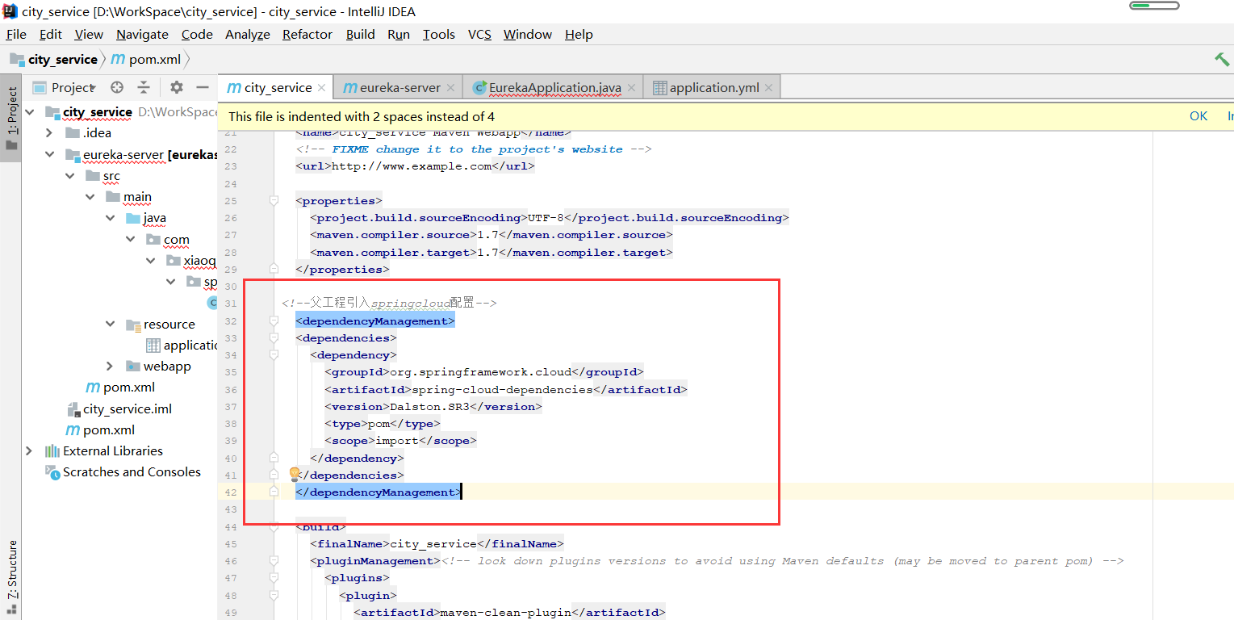Click the finalName city_service text

(x=433, y=543)
